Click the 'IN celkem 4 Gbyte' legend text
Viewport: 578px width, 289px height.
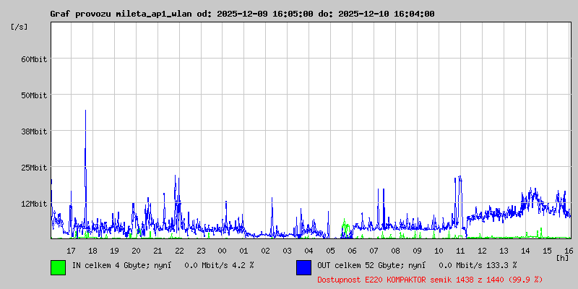[163, 265]
